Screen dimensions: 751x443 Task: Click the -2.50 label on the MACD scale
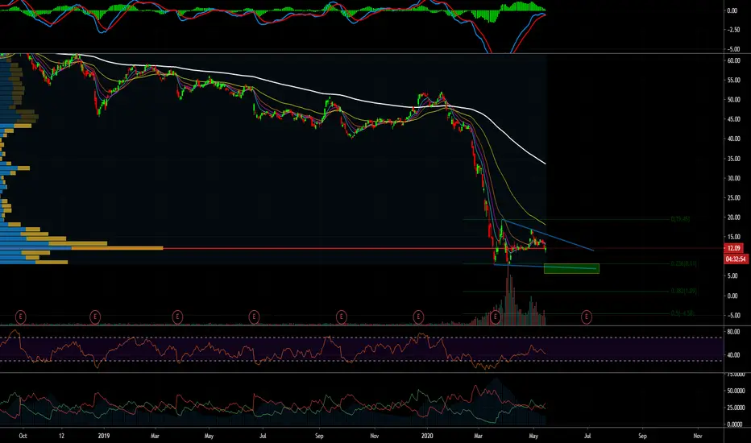pos(732,30)
